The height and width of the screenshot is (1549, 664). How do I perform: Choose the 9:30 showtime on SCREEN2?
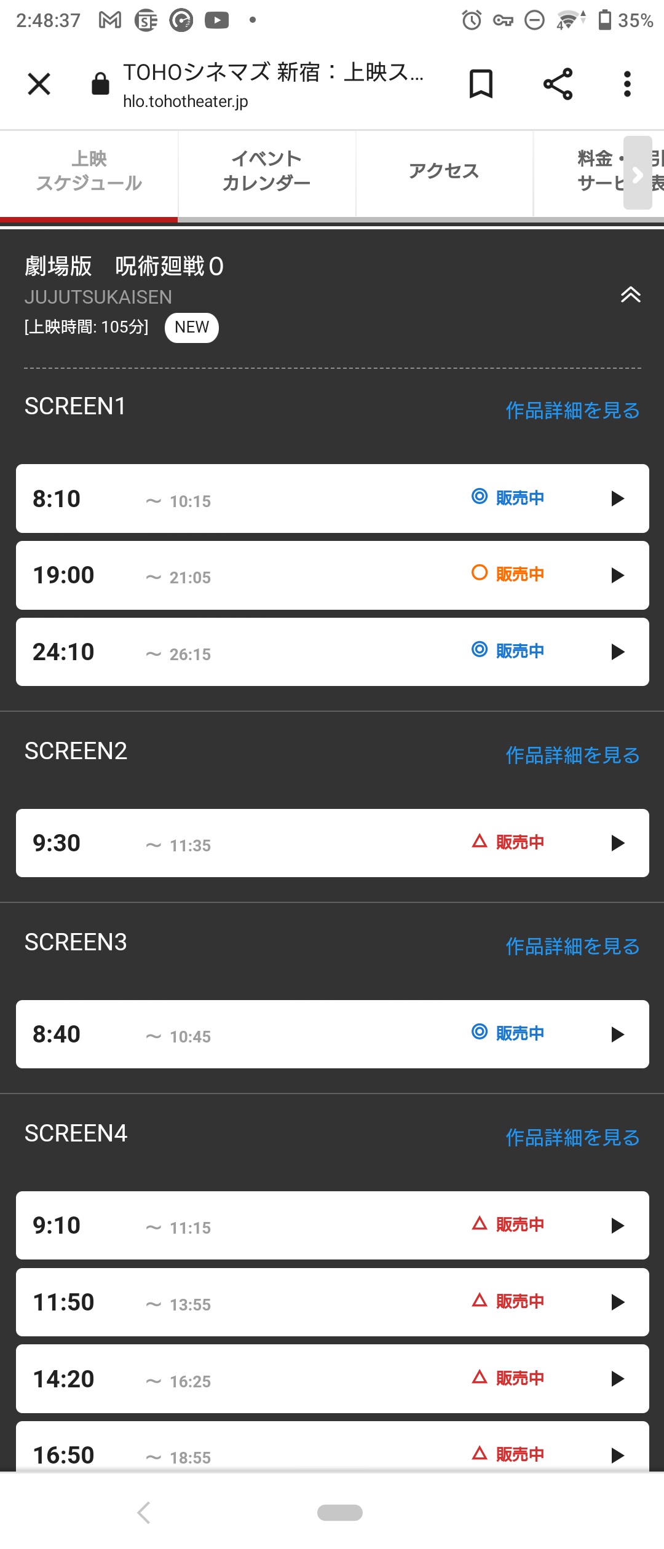(x=333, y=843)
